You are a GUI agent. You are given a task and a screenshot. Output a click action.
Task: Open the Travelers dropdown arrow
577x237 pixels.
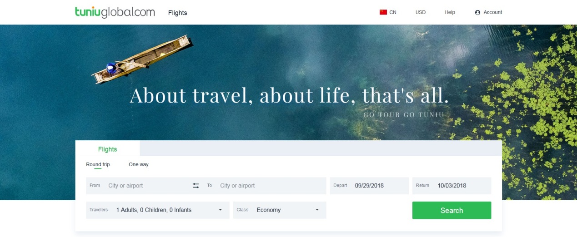click(x=221, y=210)
